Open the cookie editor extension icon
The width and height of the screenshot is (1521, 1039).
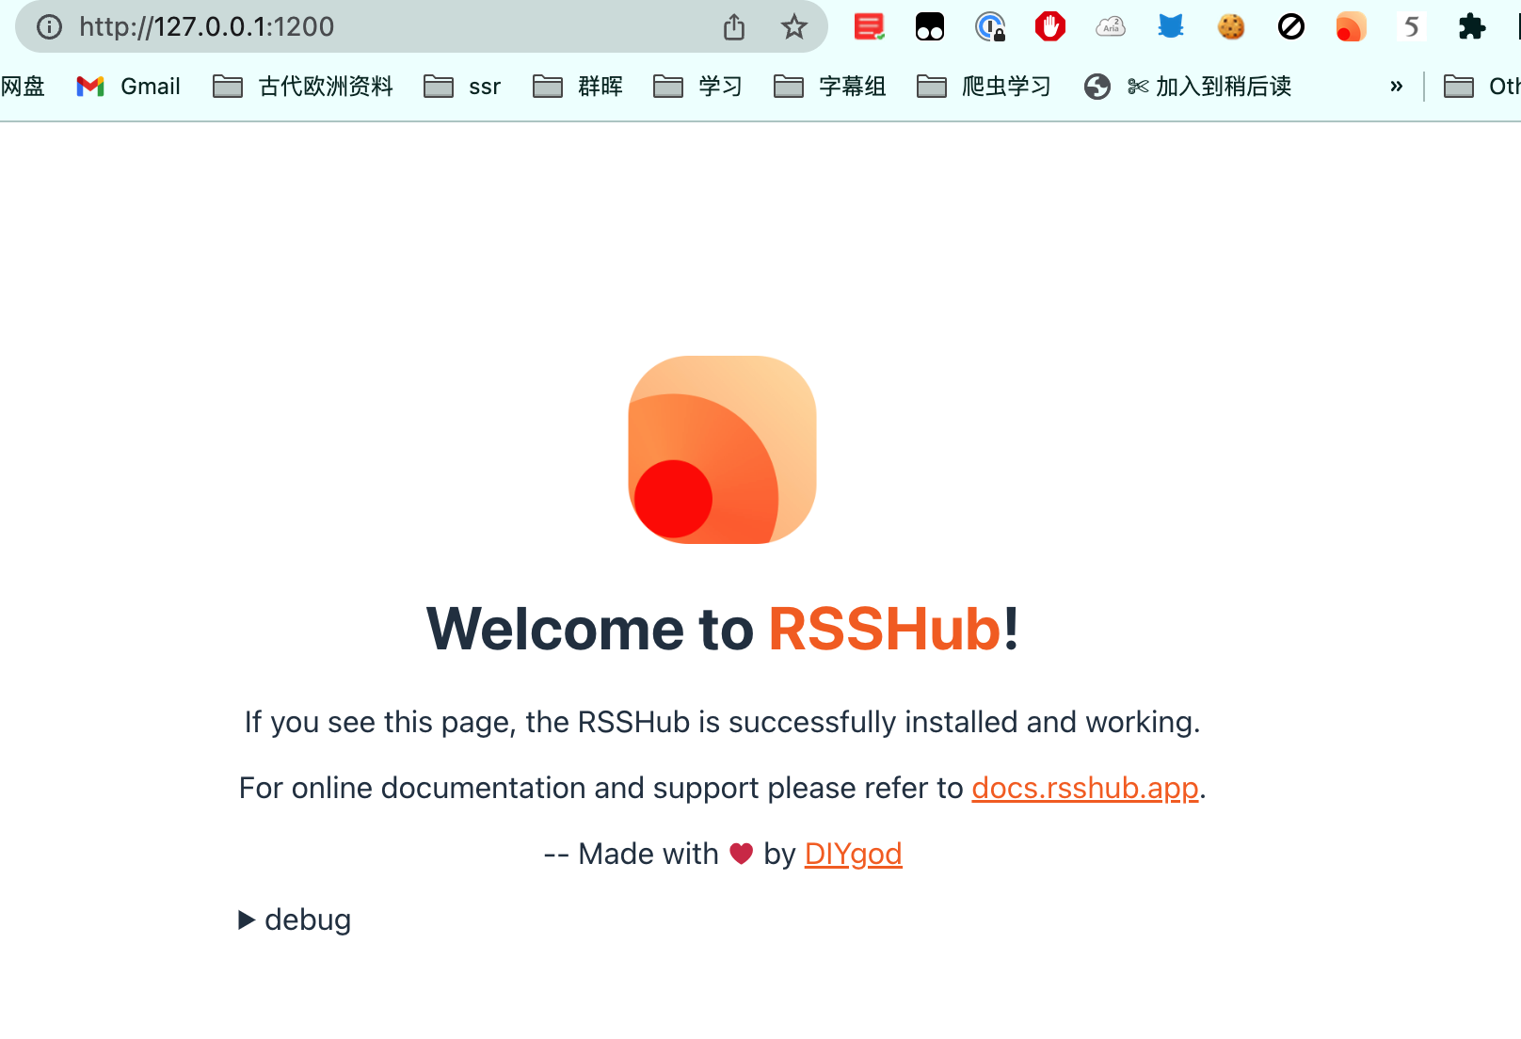(1231, 27)
